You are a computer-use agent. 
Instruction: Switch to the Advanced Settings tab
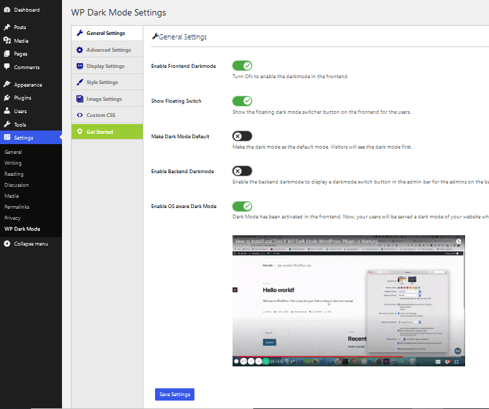pyautogui.click(x=107, y=50)
